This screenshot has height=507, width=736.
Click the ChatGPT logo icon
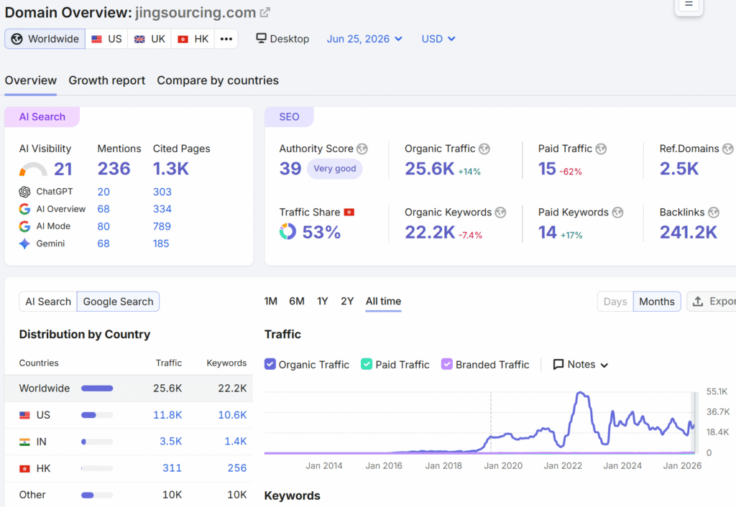[24, 192]
